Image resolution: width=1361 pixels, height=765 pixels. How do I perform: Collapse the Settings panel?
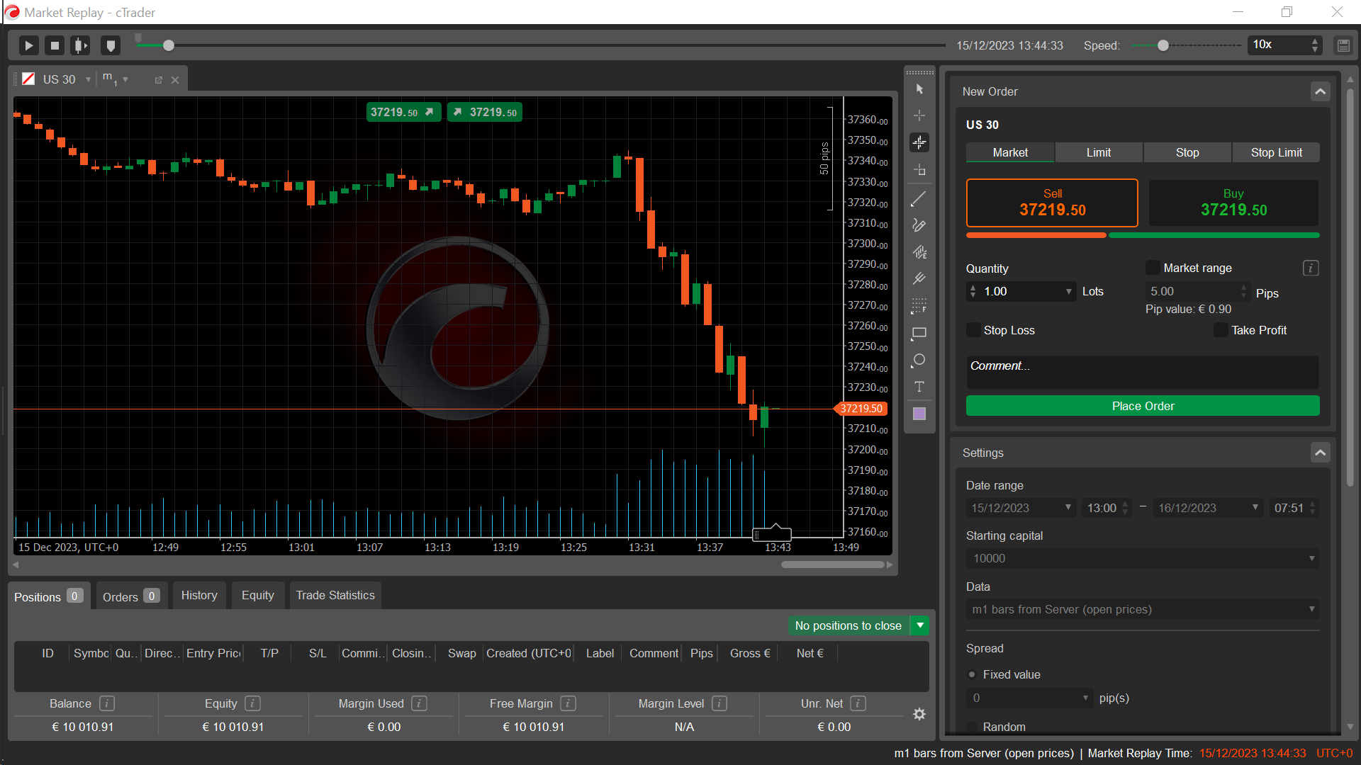1320,453
